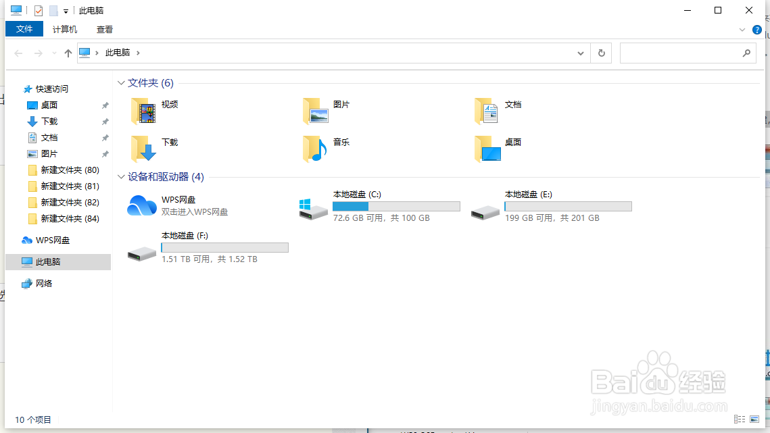770x433 pixels.
Task: Click the address bar computer icon
Action: click(85, 53)
